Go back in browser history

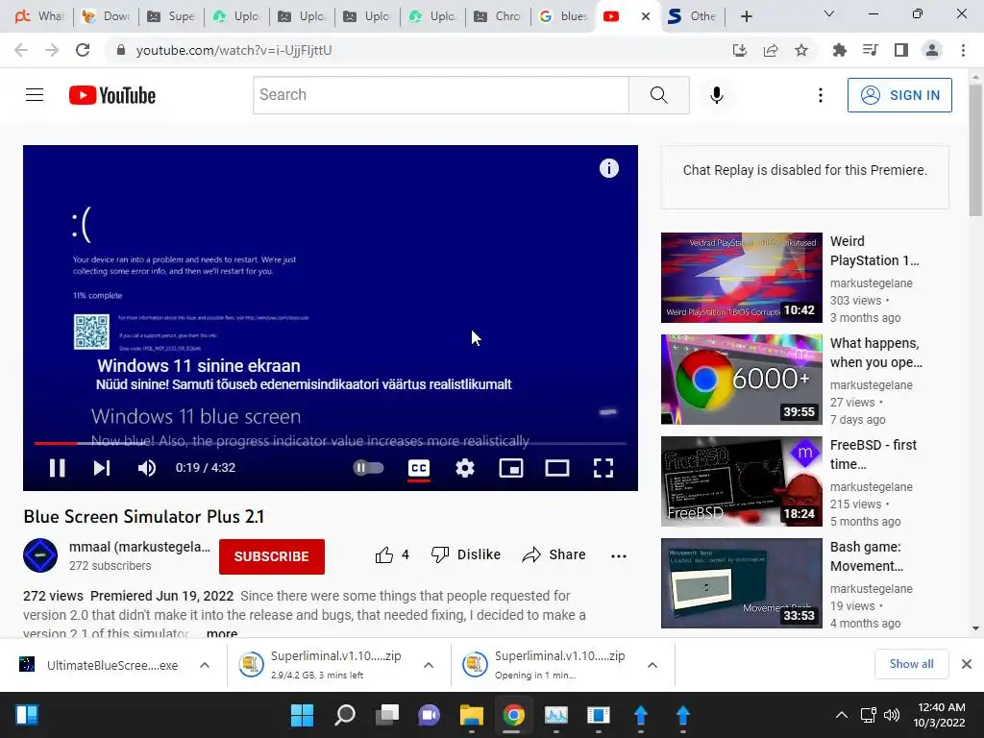pyautogui.click(x=21, y=50)
